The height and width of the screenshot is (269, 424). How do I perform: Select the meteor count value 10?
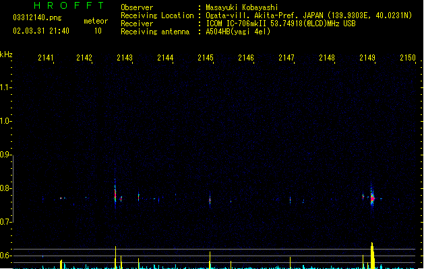98,31
